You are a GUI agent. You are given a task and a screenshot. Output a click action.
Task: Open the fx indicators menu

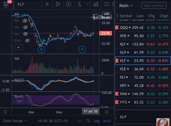coord(79,4)
